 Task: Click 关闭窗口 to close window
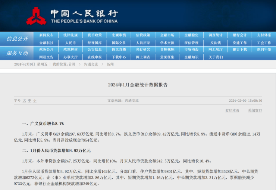tap(255, 110)
